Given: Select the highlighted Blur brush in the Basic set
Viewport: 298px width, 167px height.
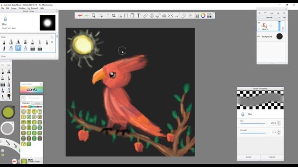Looking at the screenshot, I should point(18,48).
